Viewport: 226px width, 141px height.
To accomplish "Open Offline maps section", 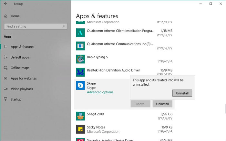I will [x=20, y=68].
